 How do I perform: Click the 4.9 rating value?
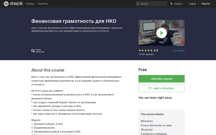(x=156, y=50)
